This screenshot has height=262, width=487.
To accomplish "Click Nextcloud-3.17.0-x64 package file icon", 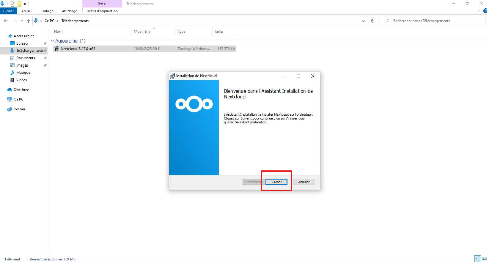I will pos(57,49).
